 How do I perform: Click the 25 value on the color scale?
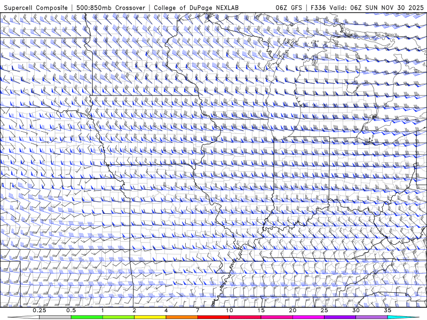[x=324, y=310]
